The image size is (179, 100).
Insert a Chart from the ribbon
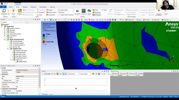coord(39,15)
